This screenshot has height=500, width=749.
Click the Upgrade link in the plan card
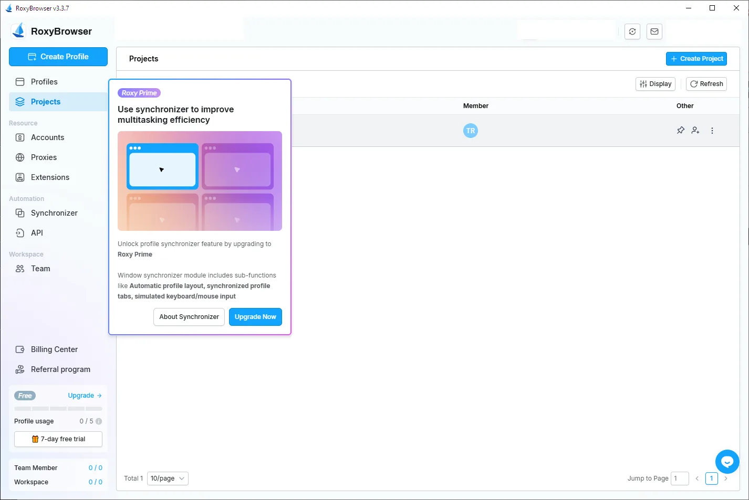pyautogui.click(x=85, y=396)
